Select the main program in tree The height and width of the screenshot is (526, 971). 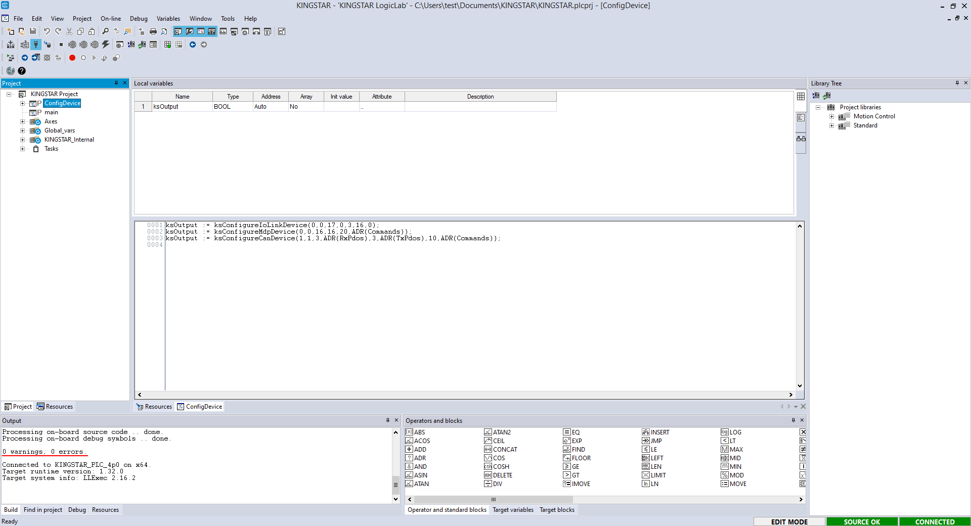click(x=51, y=112)
